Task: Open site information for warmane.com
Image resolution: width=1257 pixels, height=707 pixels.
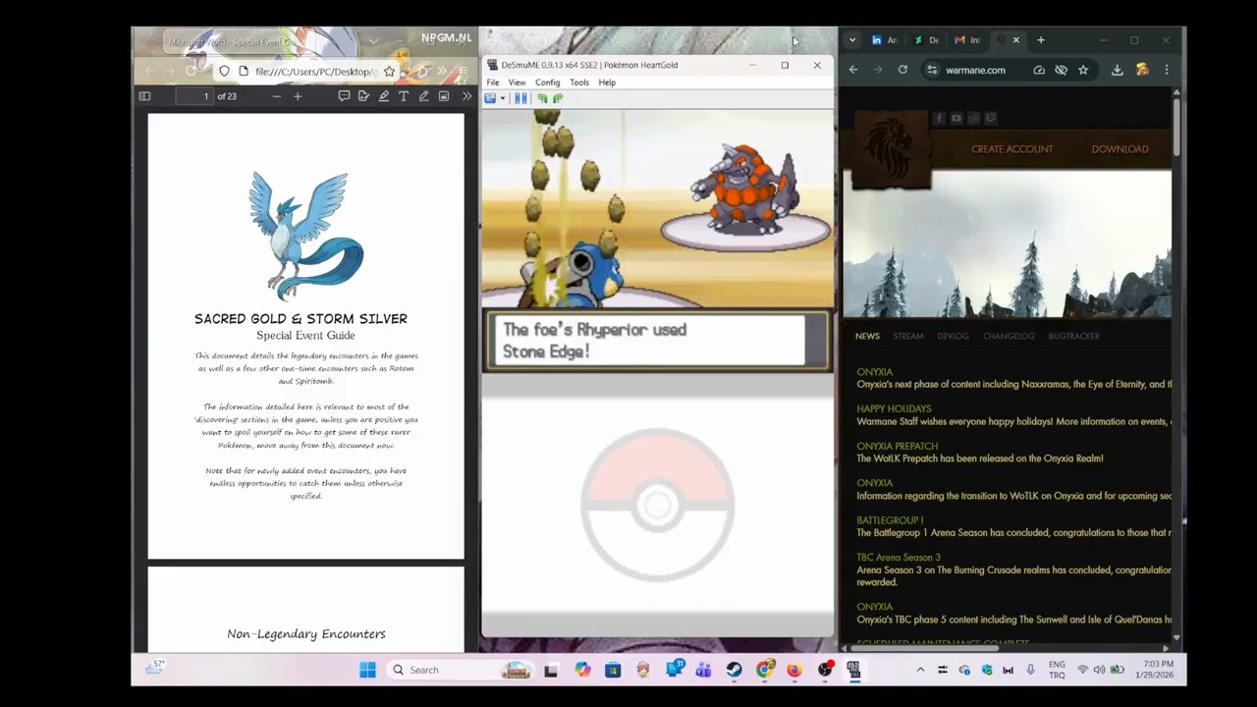Action: (931, 70)
